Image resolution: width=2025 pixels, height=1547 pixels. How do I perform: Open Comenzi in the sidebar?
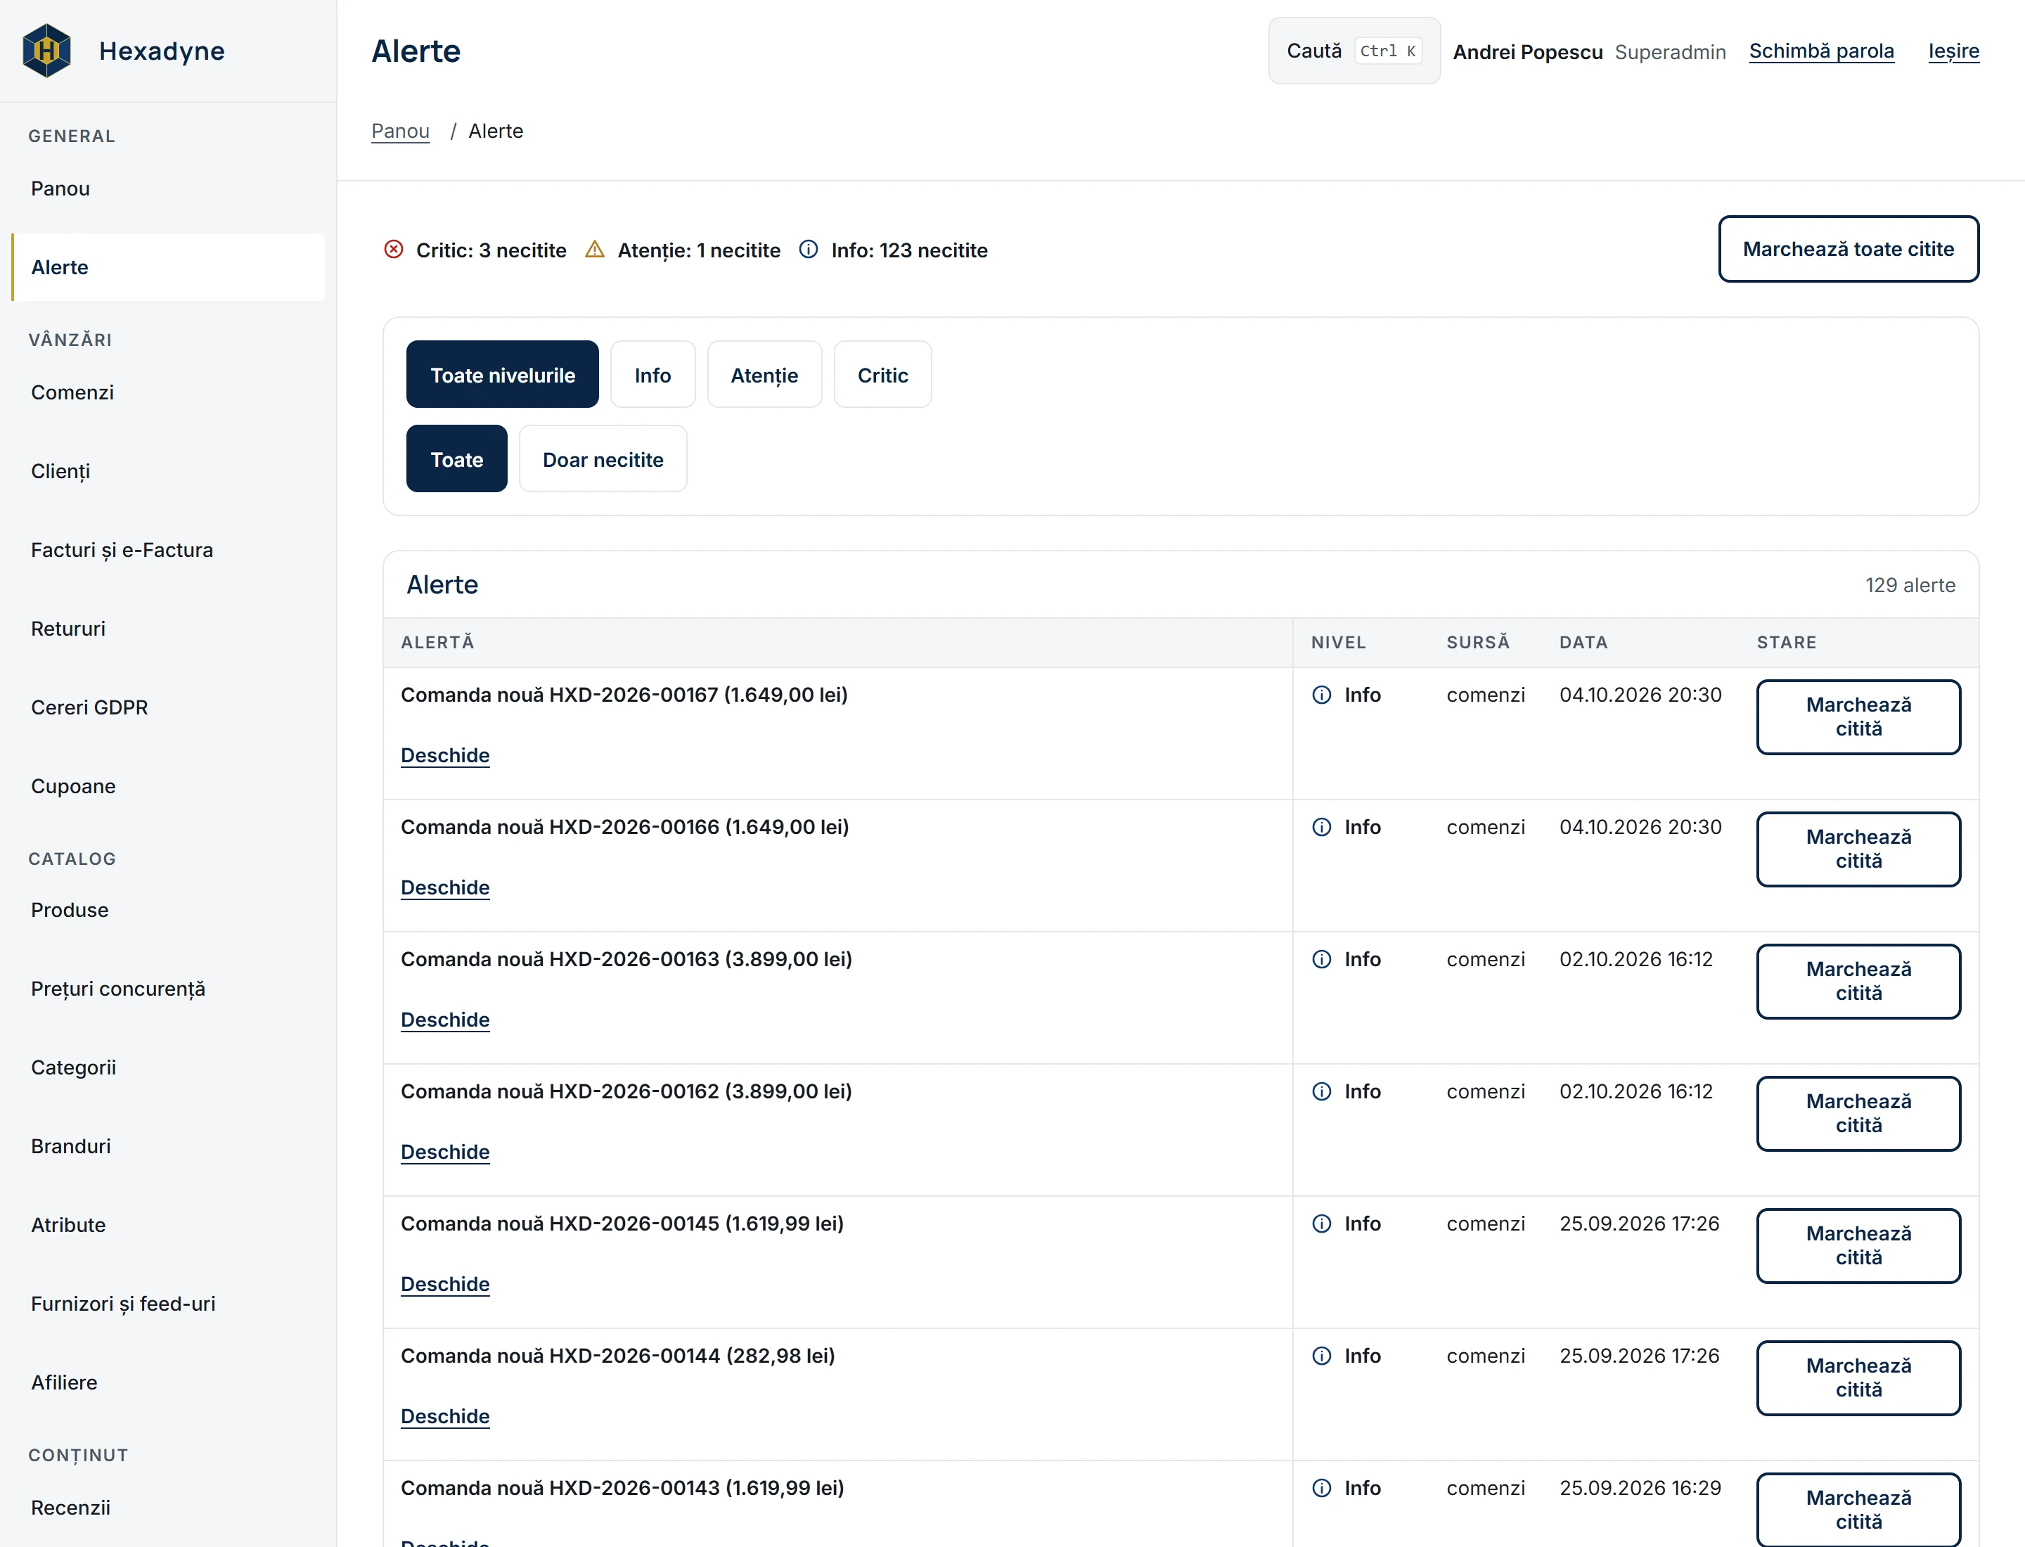coord(167,393)
